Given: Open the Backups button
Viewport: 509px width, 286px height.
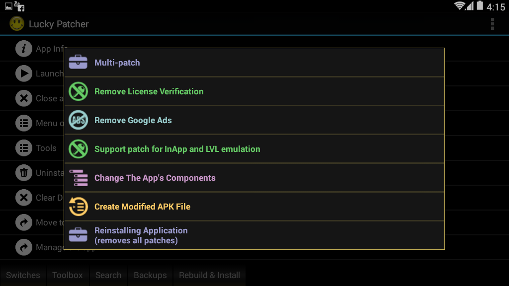Looking at the screenshot, I should tap(150, 275).
